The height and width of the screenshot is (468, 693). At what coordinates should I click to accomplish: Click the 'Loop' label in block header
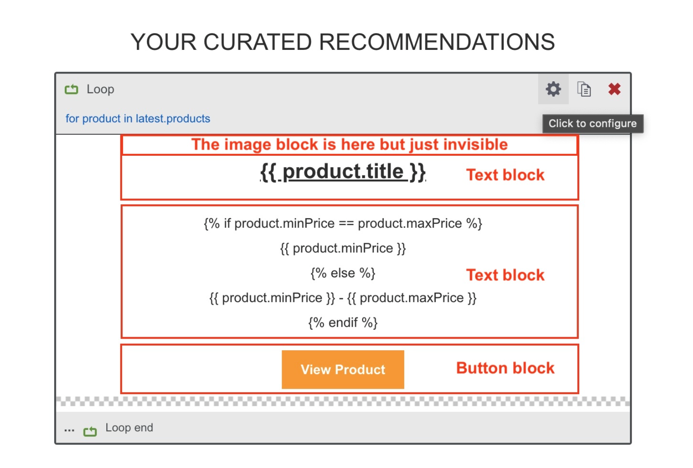point(100,89)
